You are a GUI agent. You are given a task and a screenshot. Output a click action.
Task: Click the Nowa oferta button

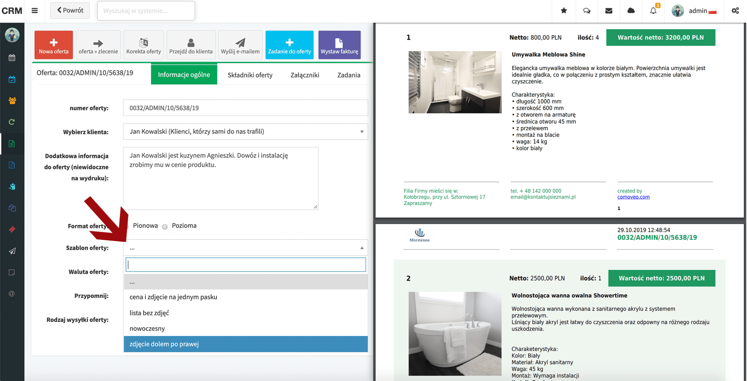click(54, 45)
